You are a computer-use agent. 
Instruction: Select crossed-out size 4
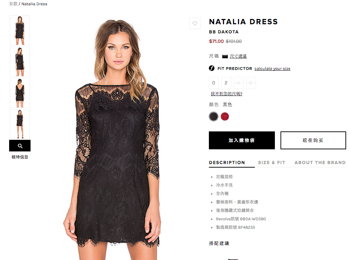[x=238, y=83]
